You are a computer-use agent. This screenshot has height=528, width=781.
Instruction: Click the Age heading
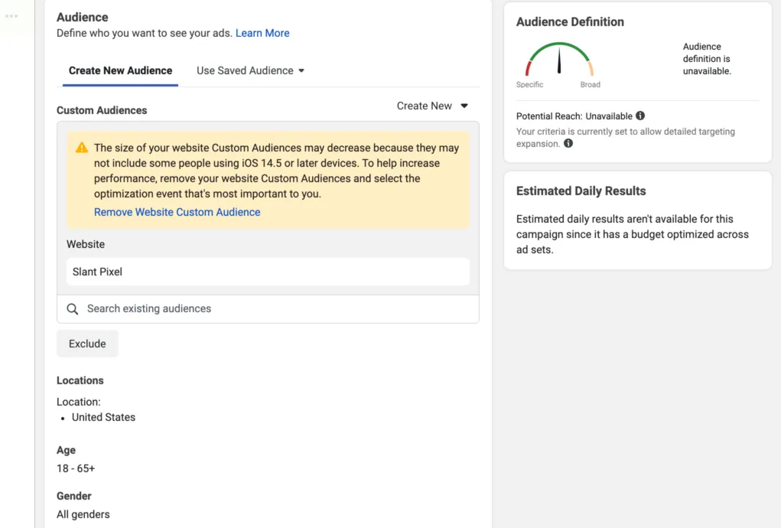(x=67, y=450)
